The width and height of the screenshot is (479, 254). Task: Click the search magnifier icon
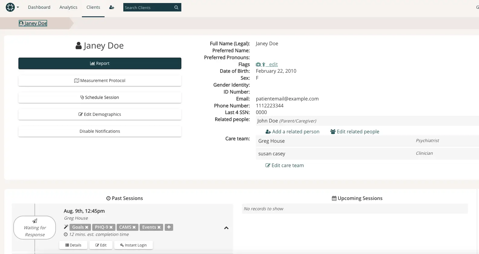[x=176, y=8]
